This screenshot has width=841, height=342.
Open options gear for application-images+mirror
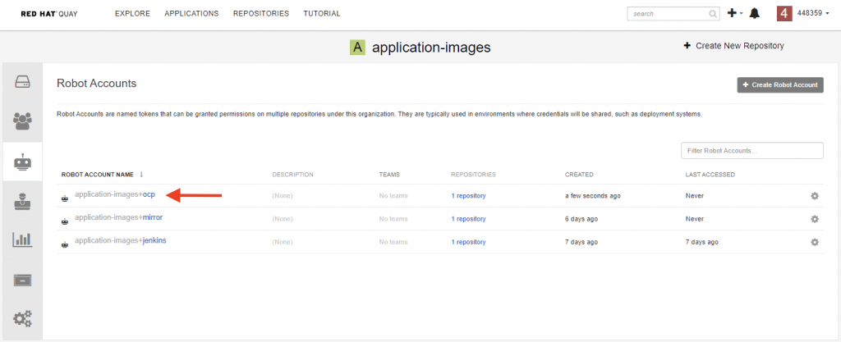[x=814, y=219]
